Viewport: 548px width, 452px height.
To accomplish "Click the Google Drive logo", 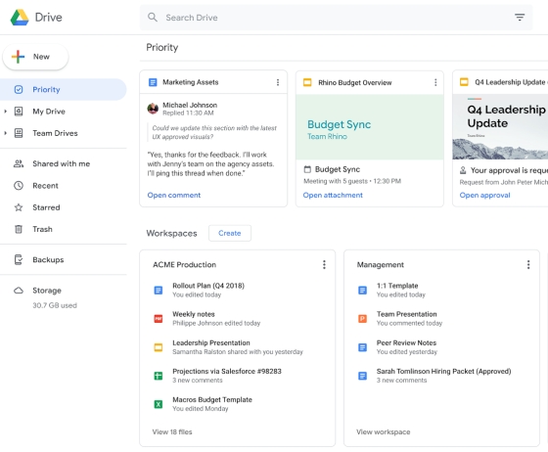I will [20, 17].
